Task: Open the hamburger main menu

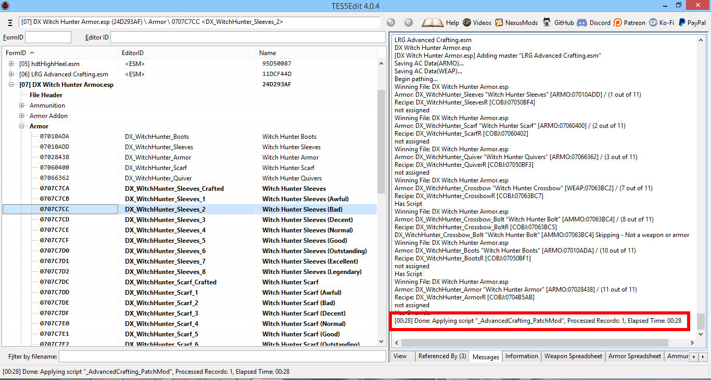Action: coord(10,23)
